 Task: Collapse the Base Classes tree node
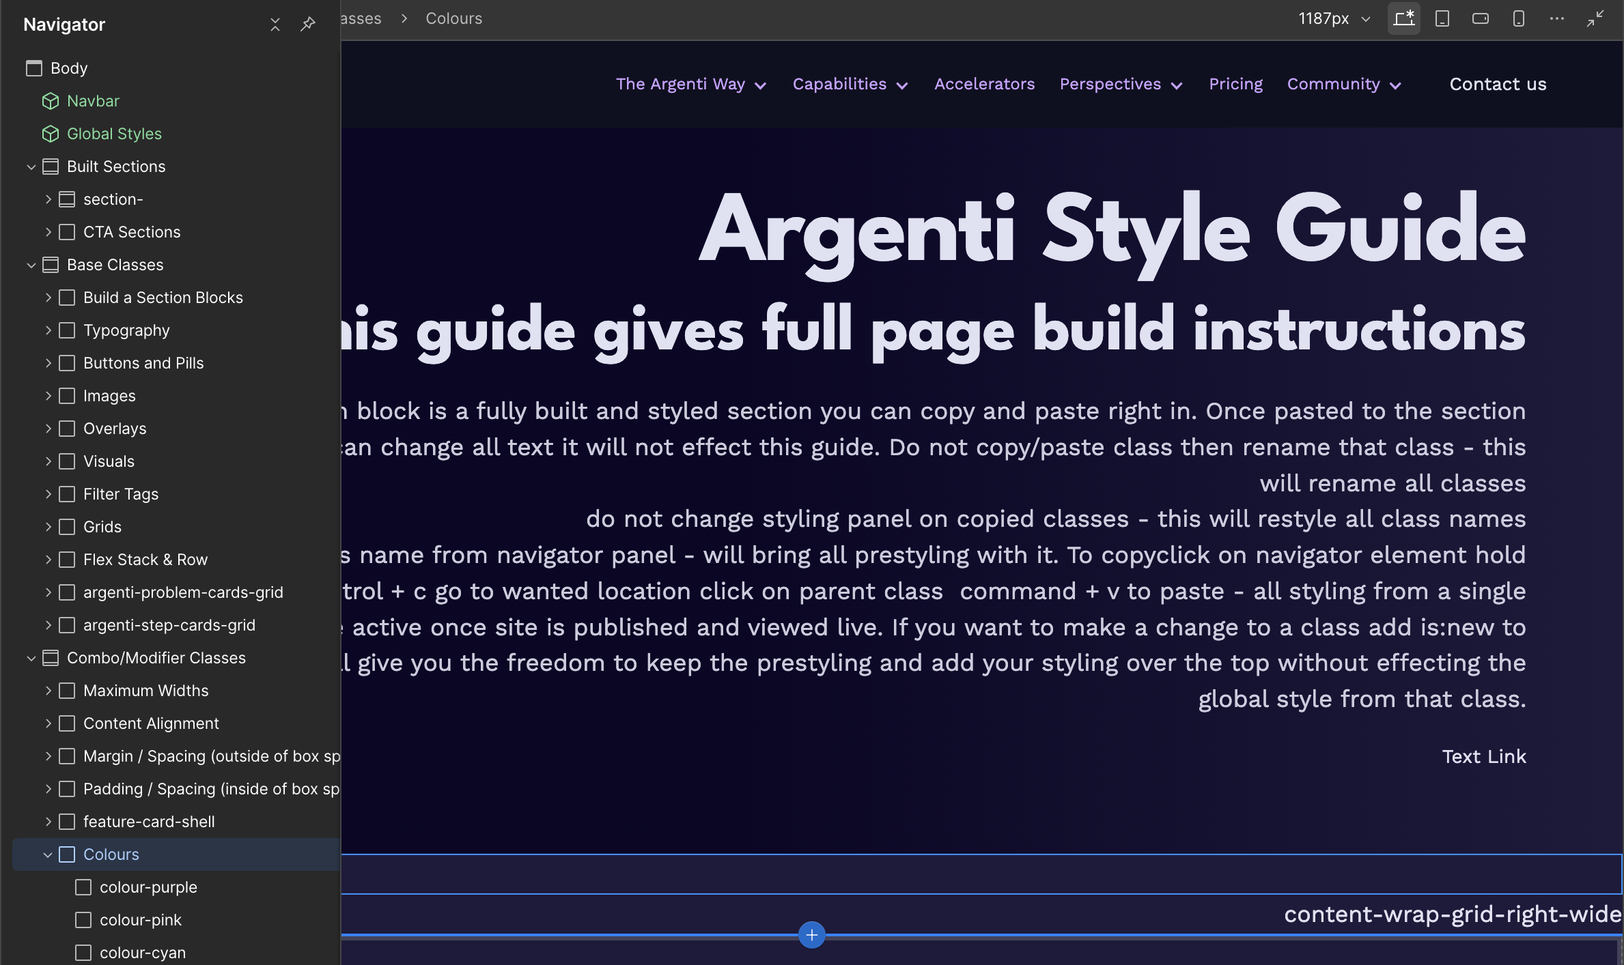(x=31, y=265)
